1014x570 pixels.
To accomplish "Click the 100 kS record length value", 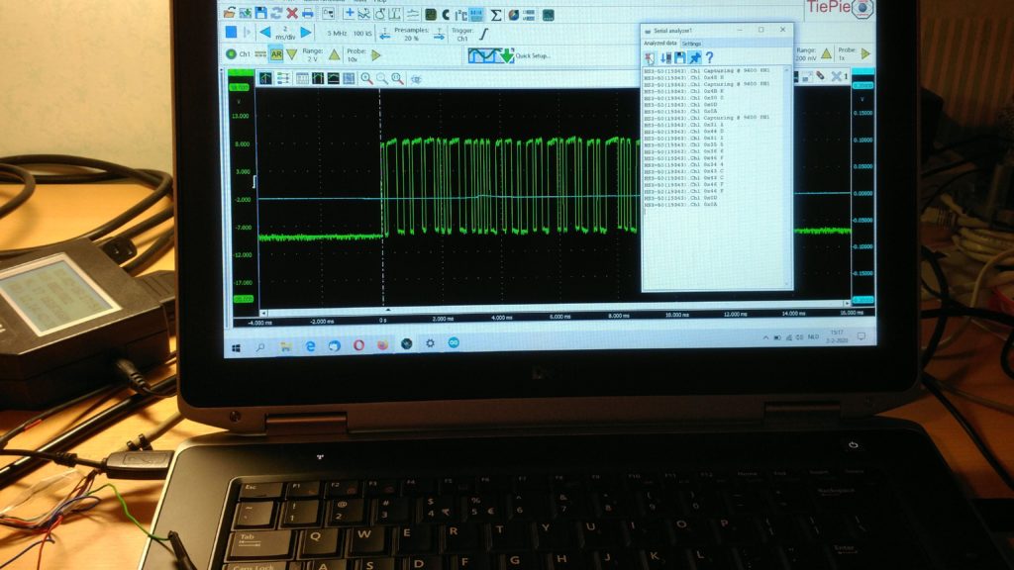I will [x=362, y=34].
